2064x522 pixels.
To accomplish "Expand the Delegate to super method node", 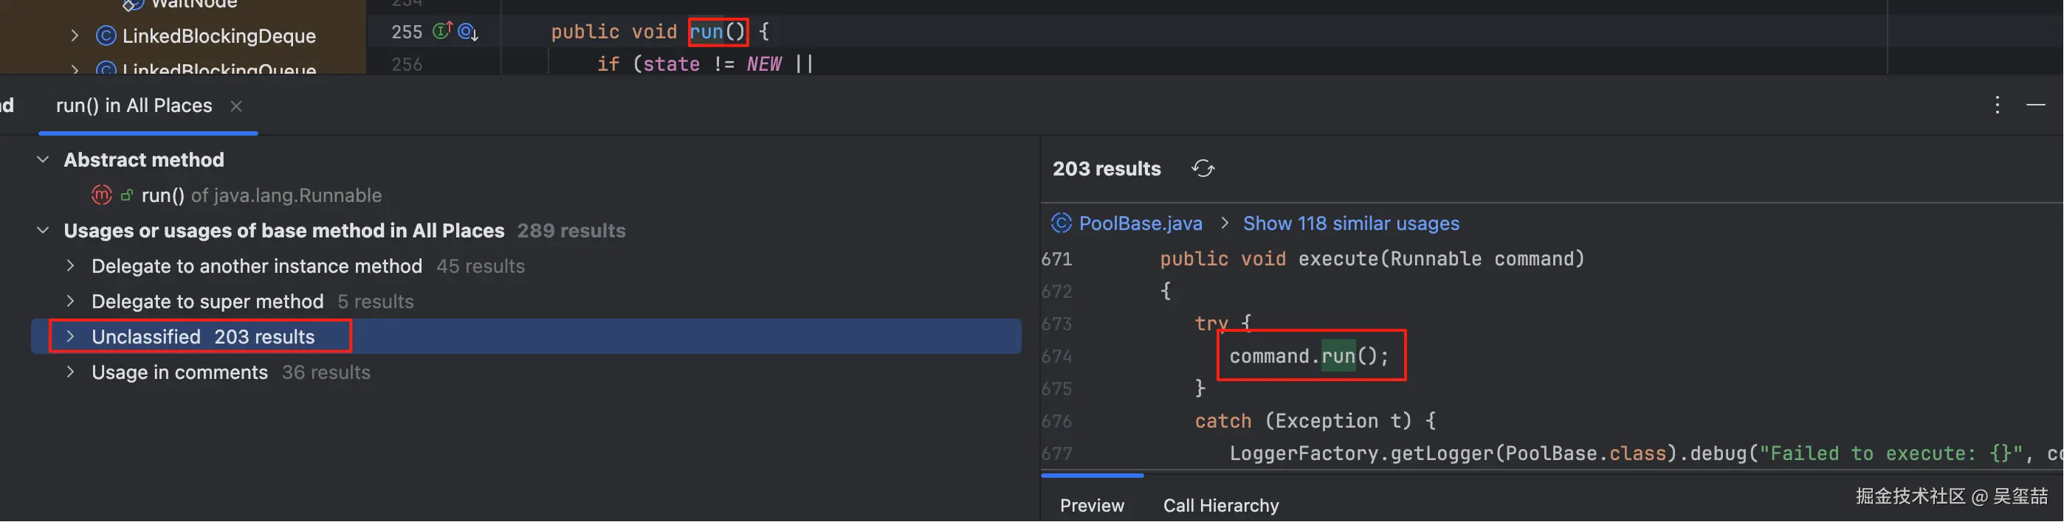I will 71,301.
